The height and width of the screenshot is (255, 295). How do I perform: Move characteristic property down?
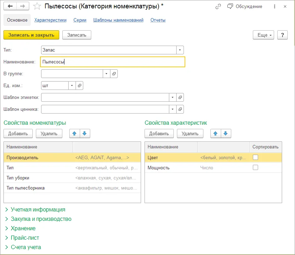(x=226, y=134)
